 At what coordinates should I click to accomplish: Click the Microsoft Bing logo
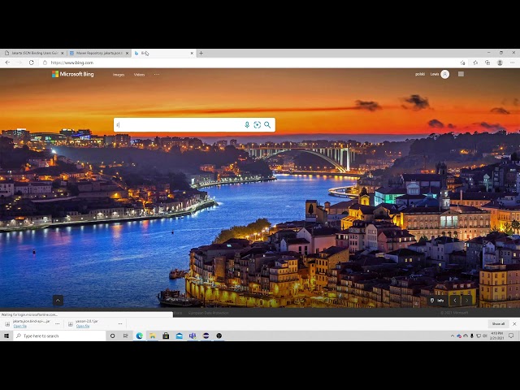click(73, 74)
